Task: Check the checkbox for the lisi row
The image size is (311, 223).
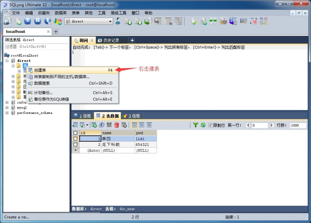Action: click(75, 139)
